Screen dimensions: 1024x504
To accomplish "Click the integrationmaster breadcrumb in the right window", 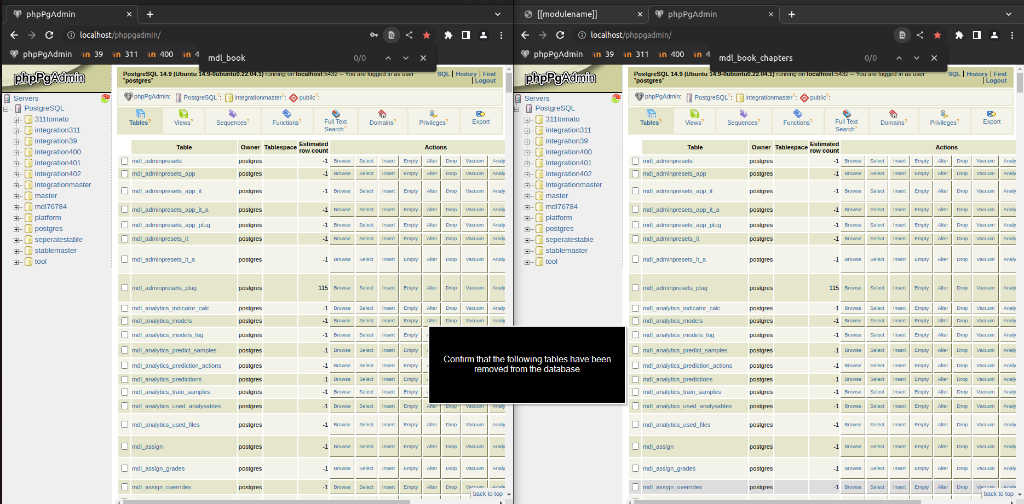I will coord(769,97).
